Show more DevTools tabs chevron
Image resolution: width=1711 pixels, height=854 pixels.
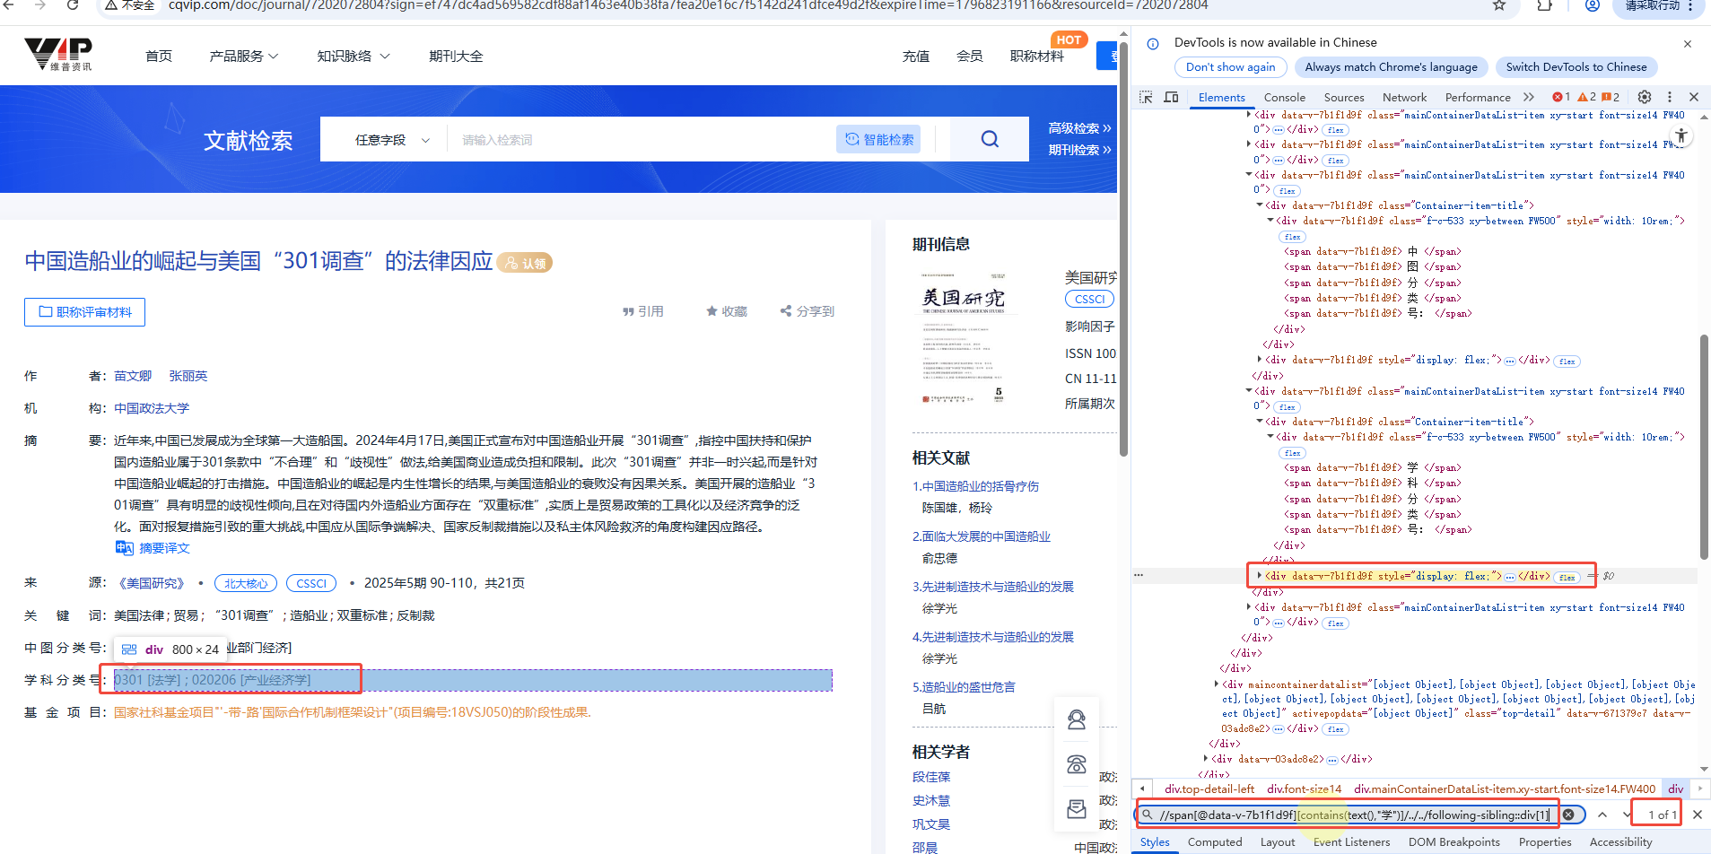tap(1529, 97)
